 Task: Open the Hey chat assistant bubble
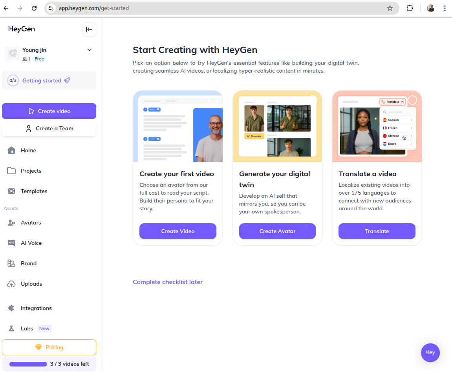[430, 353]
